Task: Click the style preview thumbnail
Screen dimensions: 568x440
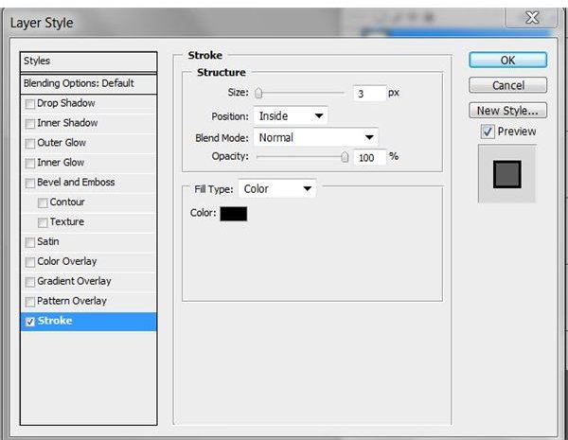Action: (507, 174)
